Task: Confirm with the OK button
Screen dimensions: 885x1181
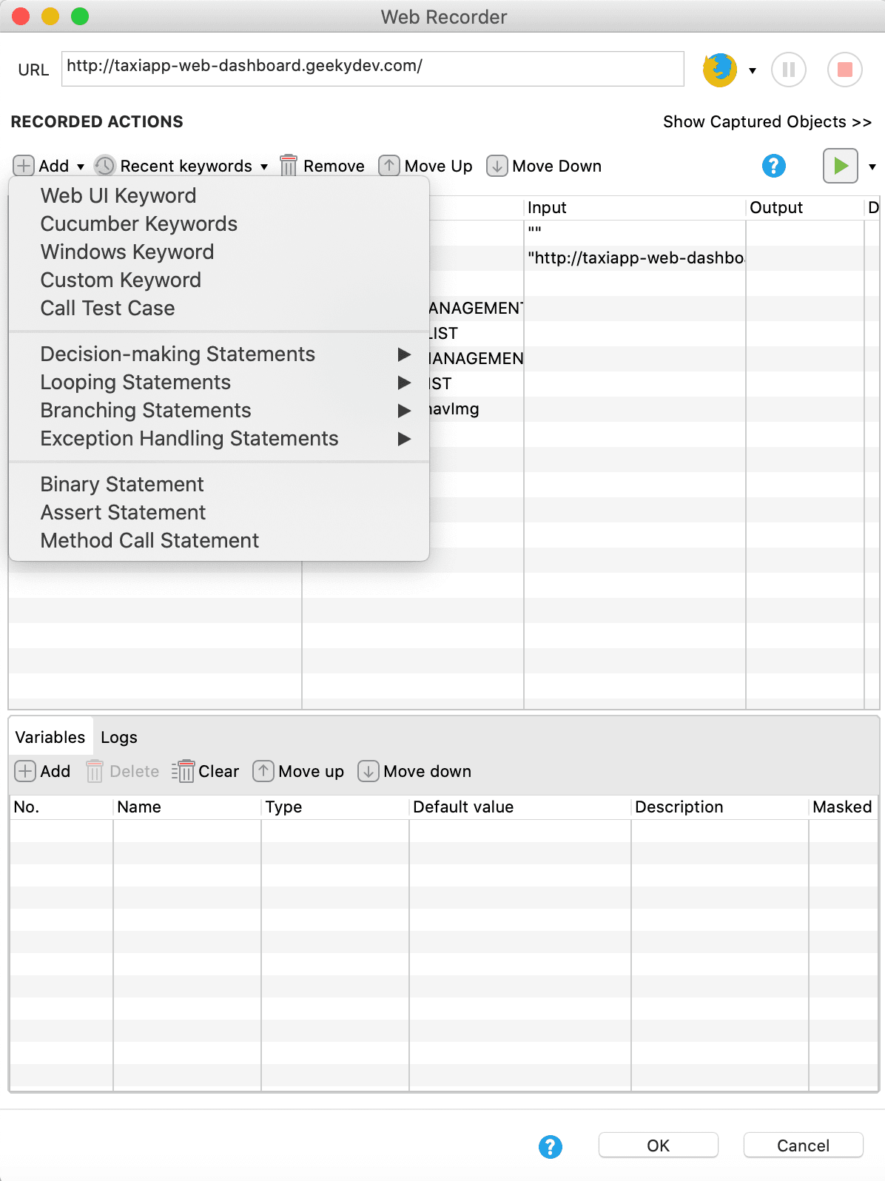Action: (658, 1145)
